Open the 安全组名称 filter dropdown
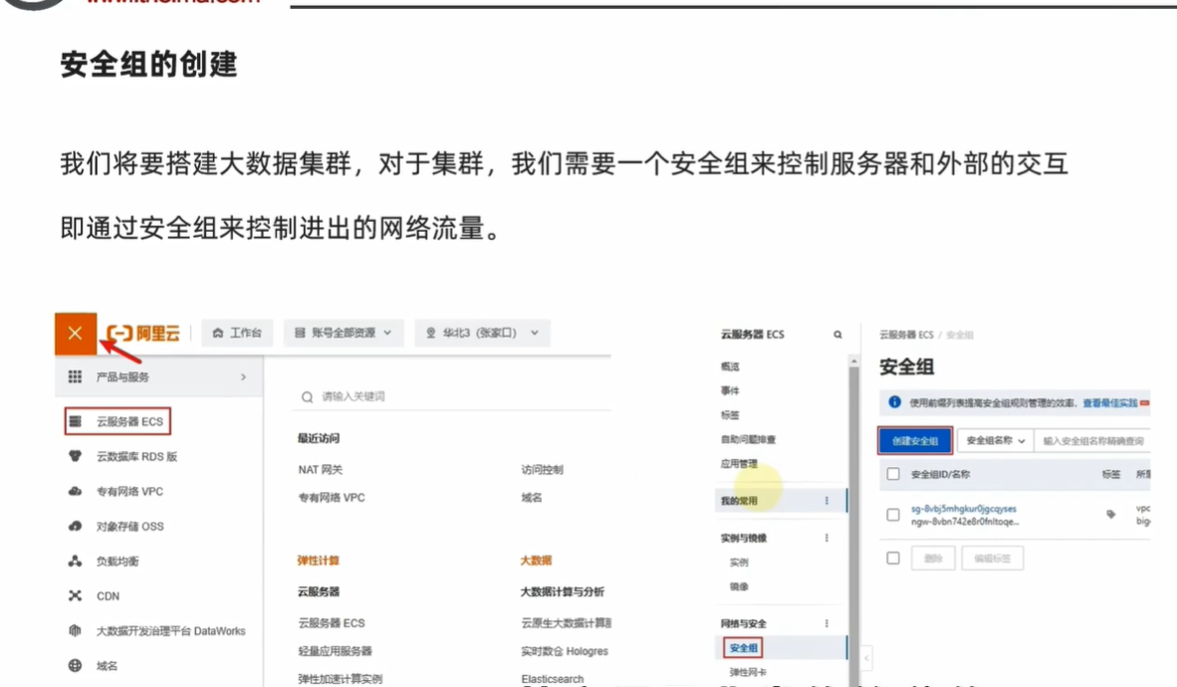1177x687 pixels. point(996,441)
